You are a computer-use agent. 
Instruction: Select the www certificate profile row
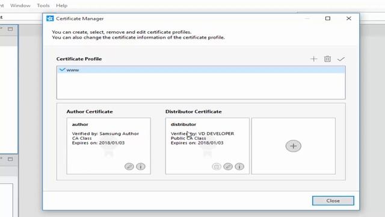pos(201,70)
